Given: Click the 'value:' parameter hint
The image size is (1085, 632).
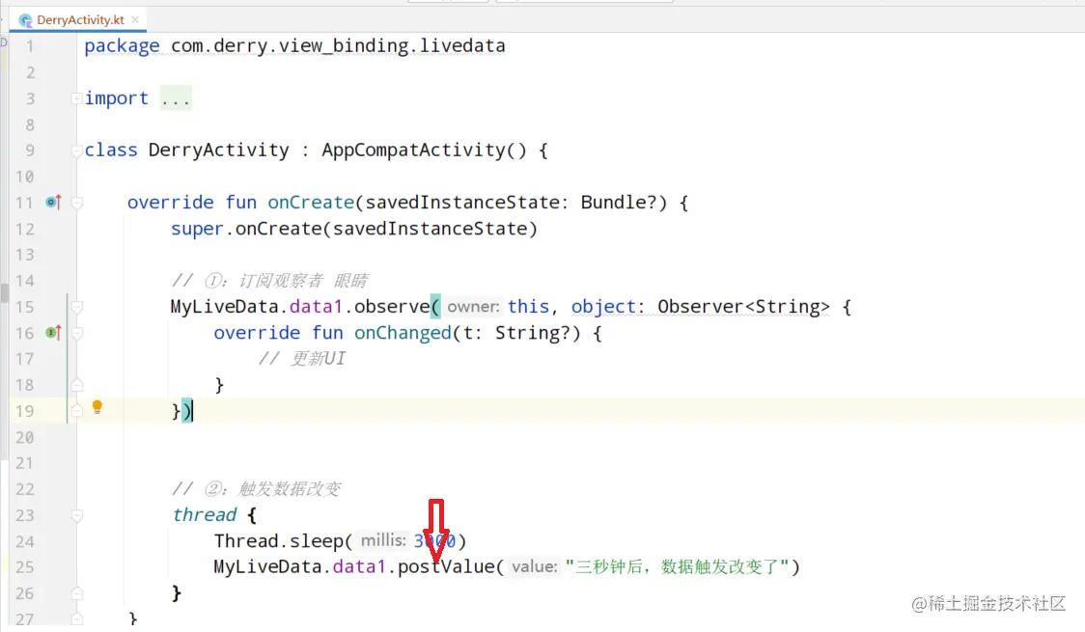Looking at the screenshot, I should tap(534, 567).
